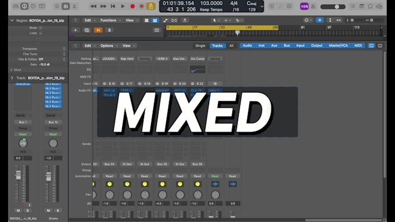Image resolution: width=395 pixels, height=222 pixels.
Task: Toggle the orange H hide tracks button
Action: click(x=98, y=30)
